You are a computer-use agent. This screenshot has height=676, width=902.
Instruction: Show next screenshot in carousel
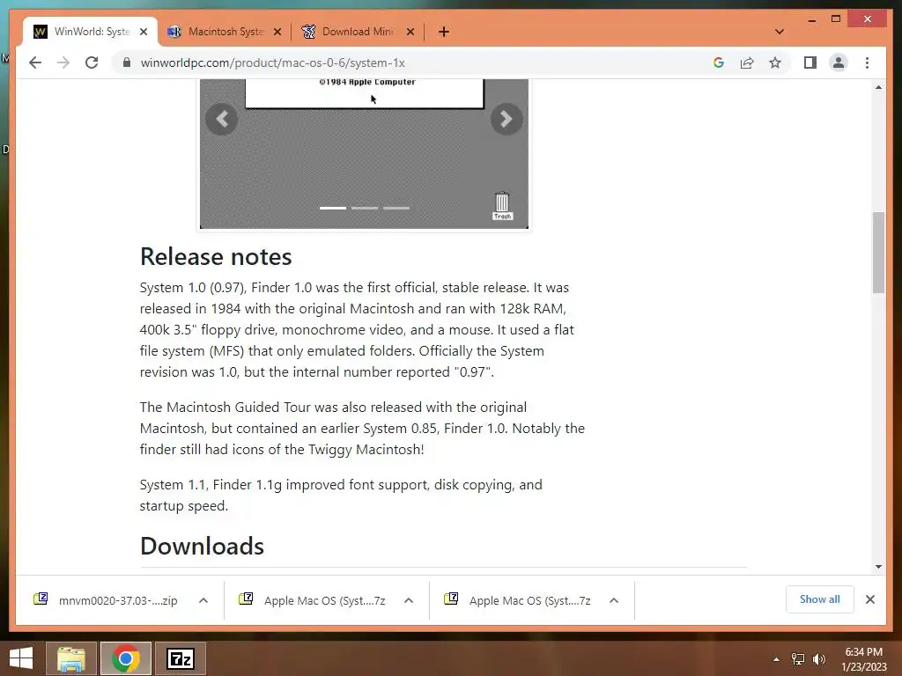tap(506, 119)
